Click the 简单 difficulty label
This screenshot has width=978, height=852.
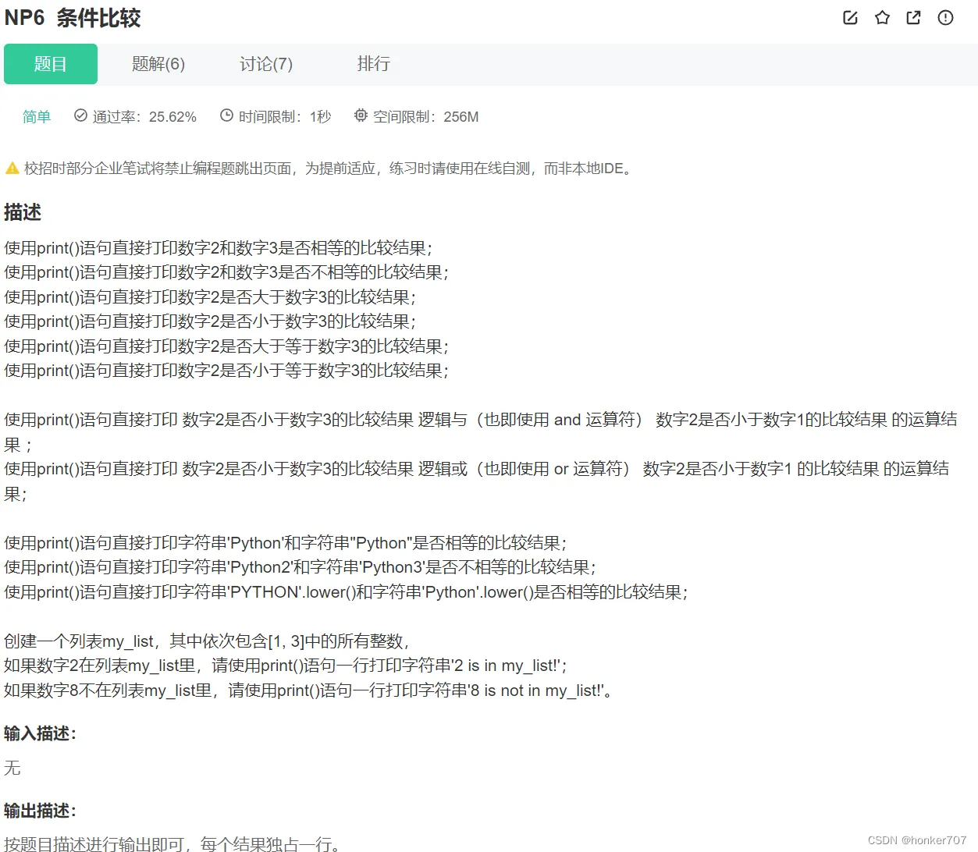(36, 116)
